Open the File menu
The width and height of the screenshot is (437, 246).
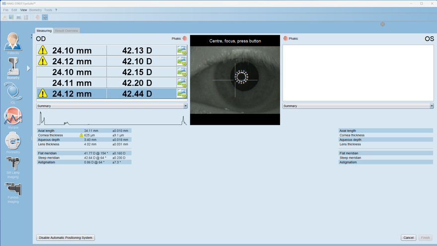[x=5, y=10]
